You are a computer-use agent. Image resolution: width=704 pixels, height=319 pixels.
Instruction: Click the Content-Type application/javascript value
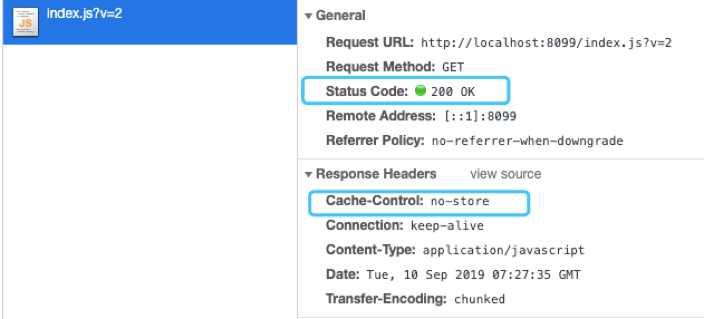tap(504, 250)
